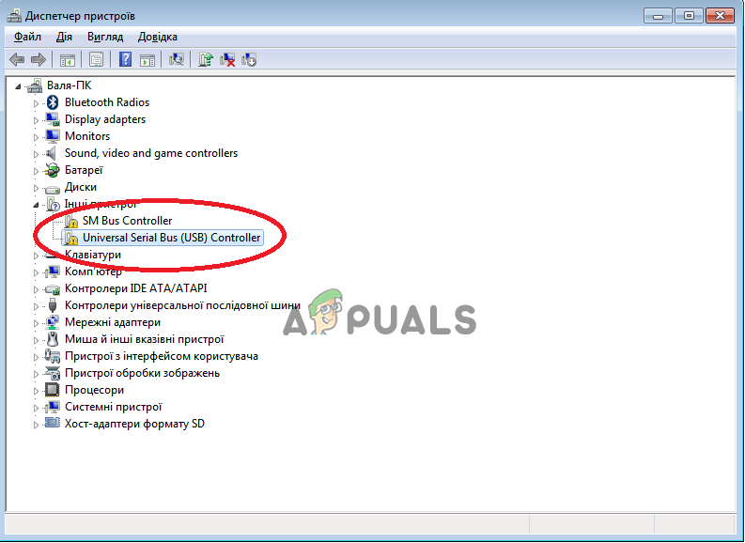Click the Мережні адаптери network icon

tap(53, 322)
